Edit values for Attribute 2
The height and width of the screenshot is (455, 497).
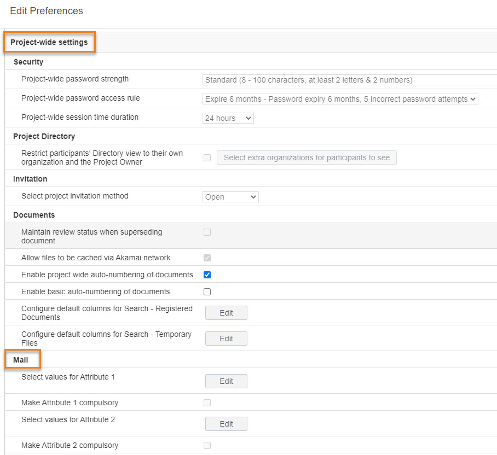pyautogui.click(x=226, y=424)
